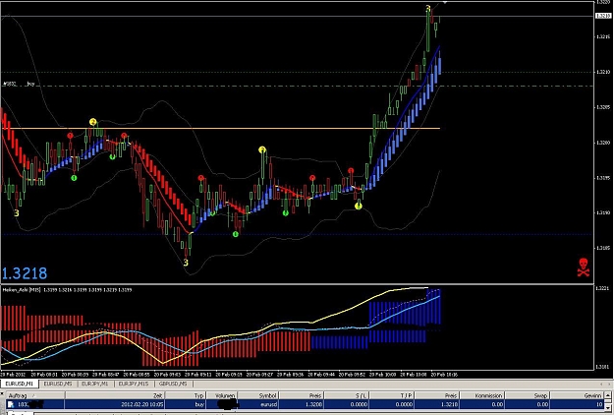The height and width of the screenshot is (415, 614).
Task: Click the large blue 1.3218 price display
Action: [x=25, y=273]
